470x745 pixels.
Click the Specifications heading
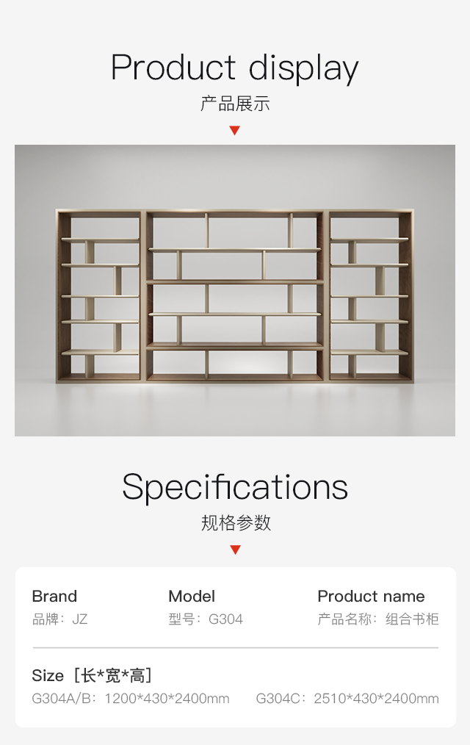[x=235, y=487]
